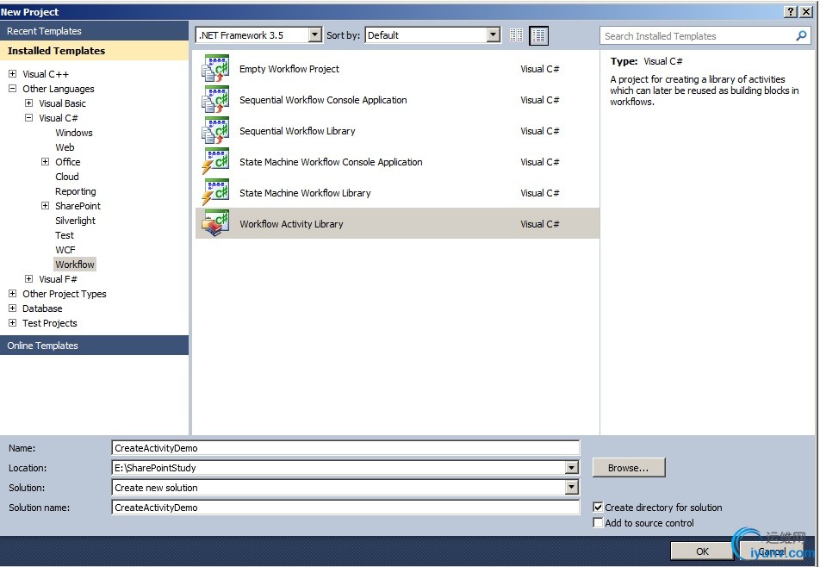Open the .NET Framework version dropdown
Viewport: 820px width, 567px height.
point(315,35)
